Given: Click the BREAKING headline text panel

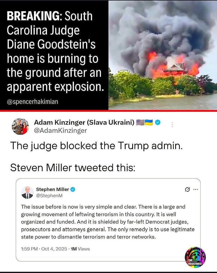Looking at the screenshot, I should point(54,55).
